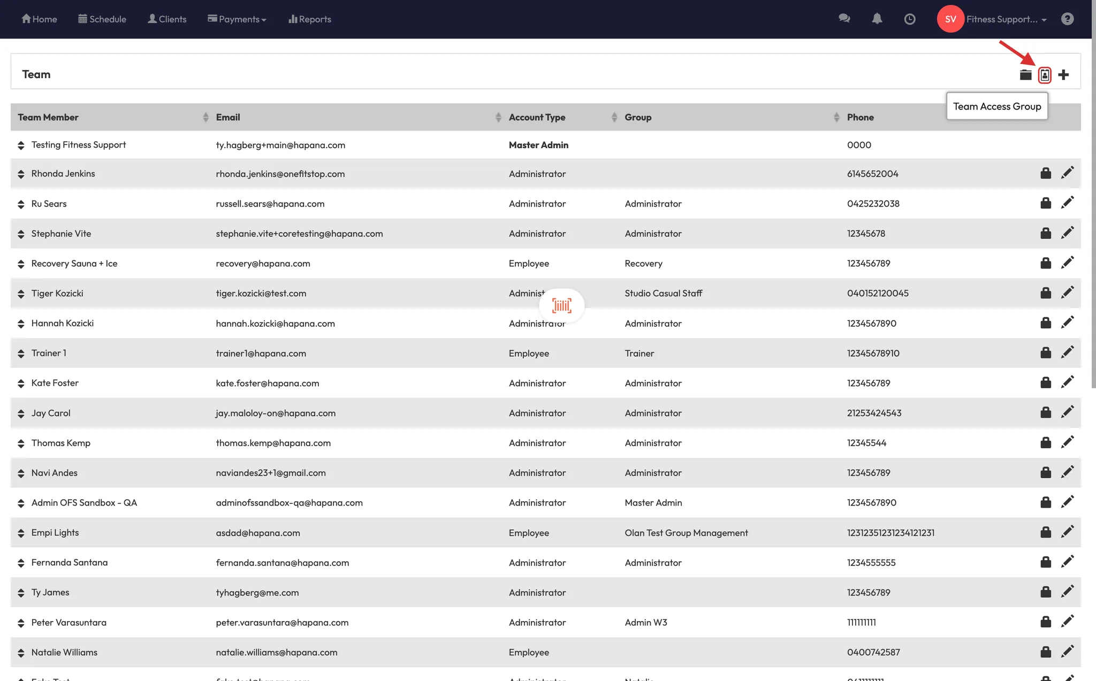Click the SV user avatar
Screen dimensions: 1096x681
point(950,19)
